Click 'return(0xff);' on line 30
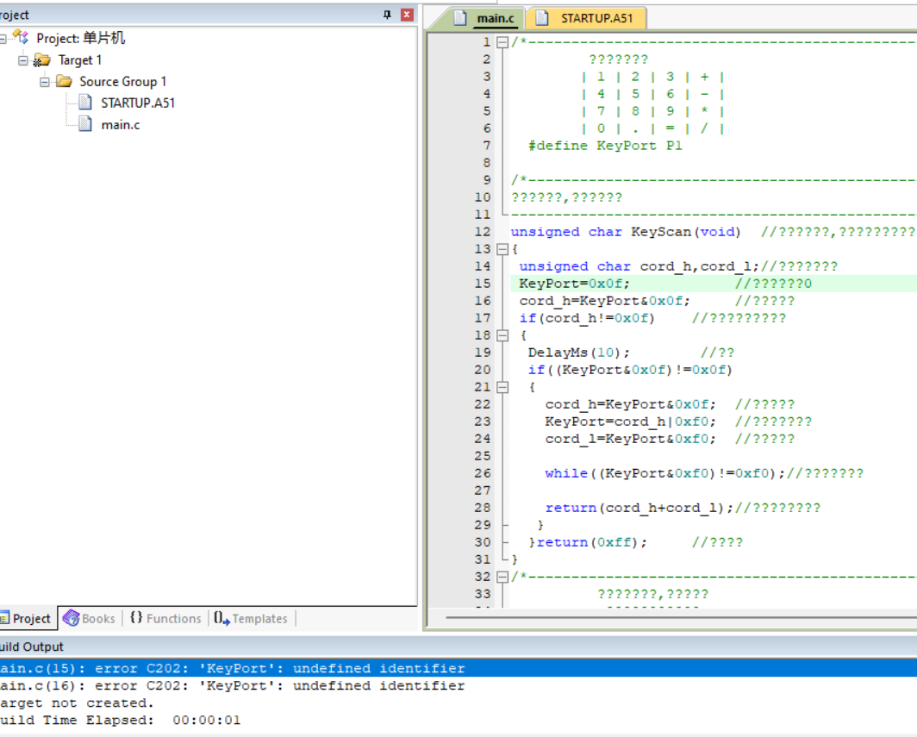 592,542
